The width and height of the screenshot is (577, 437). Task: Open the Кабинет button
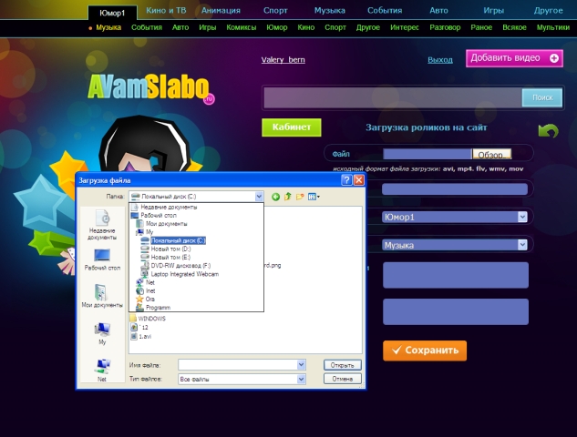tap(291, 127)
